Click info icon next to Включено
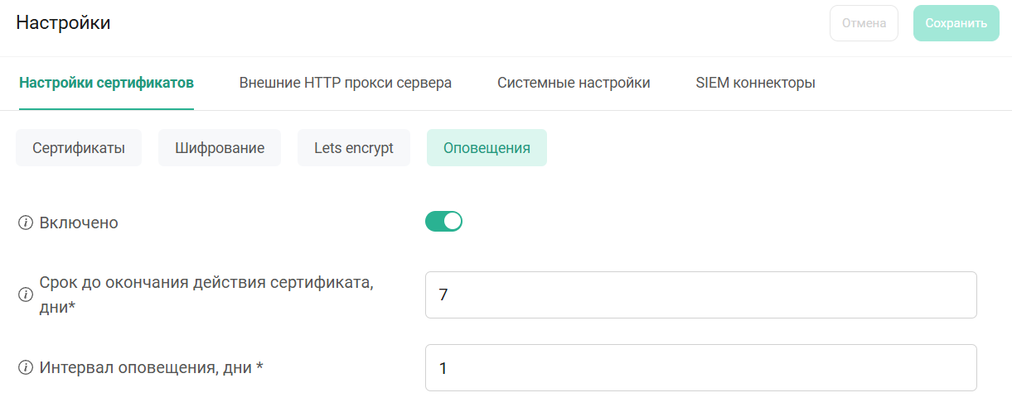The image size is (1012, 407). click(x=25, y=223)
